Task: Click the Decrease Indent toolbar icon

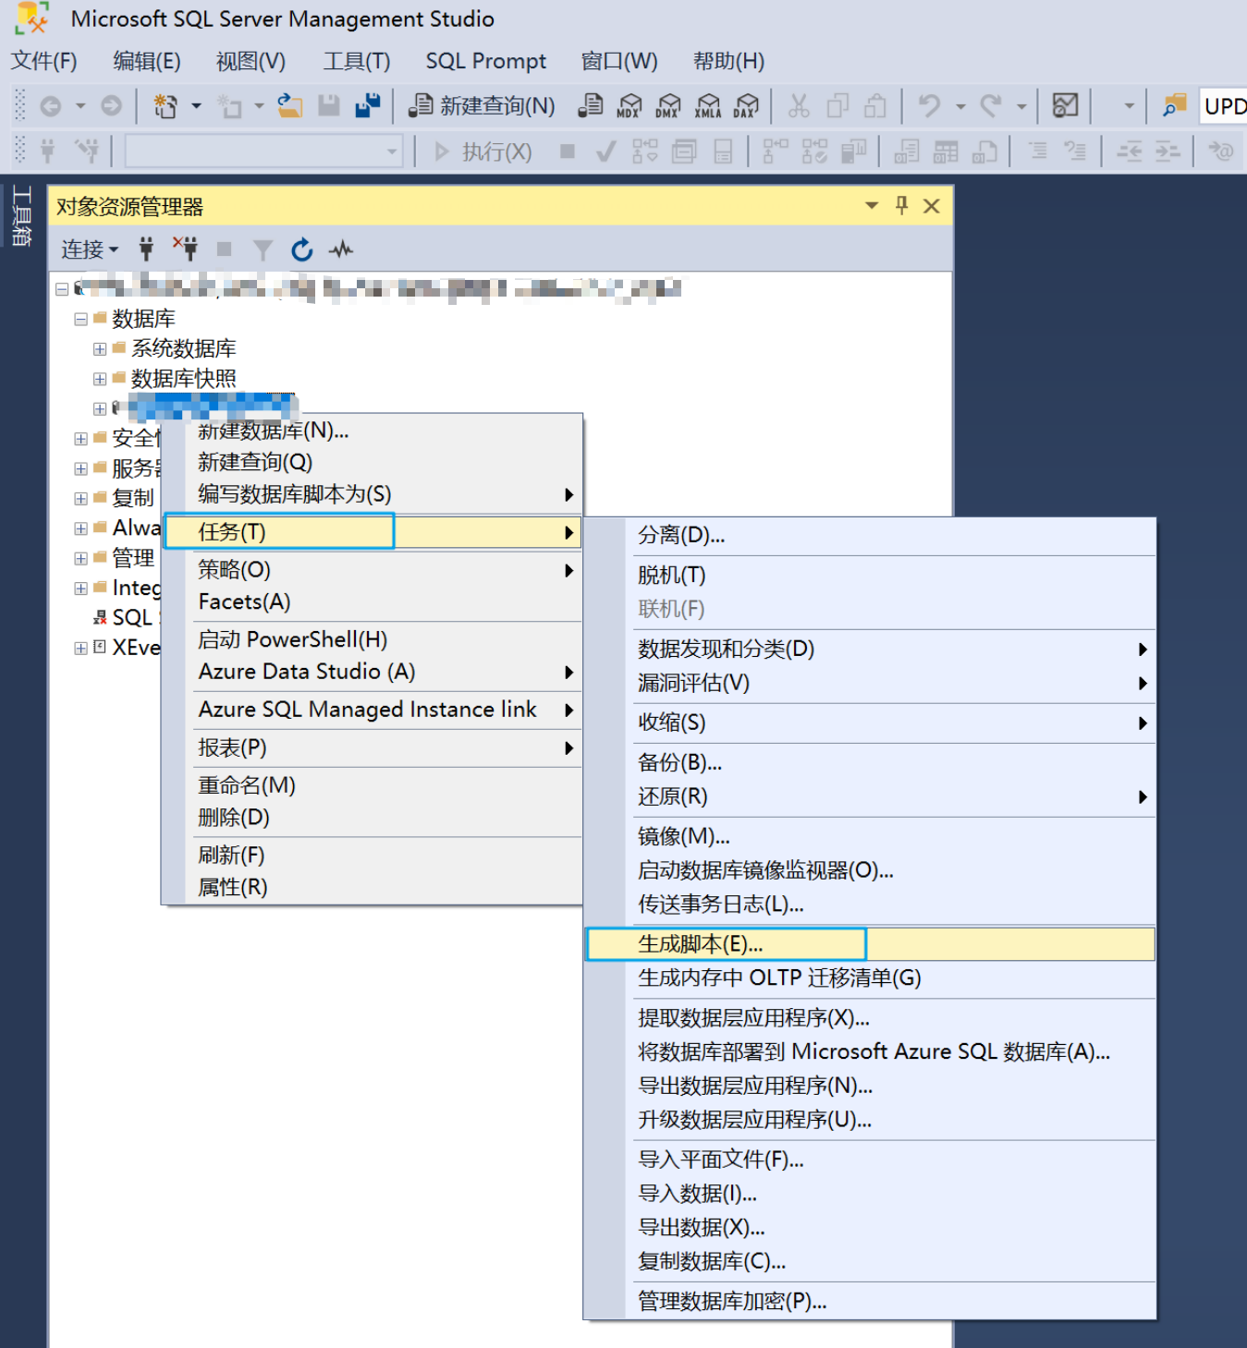Action: tap(1130, 151)
